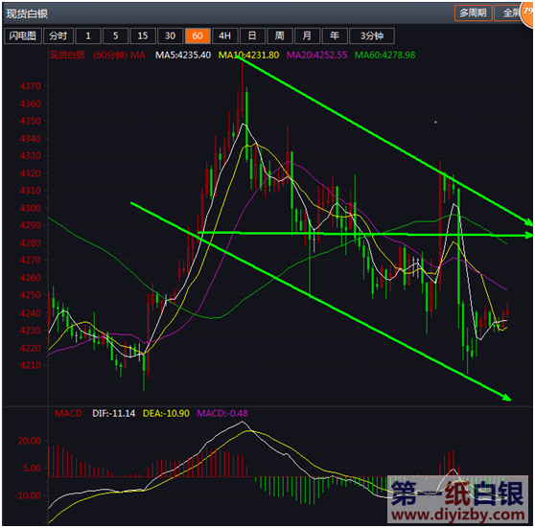Click the MA5:4235.40 indicator label
535x528 pixels.
point(183,55)
